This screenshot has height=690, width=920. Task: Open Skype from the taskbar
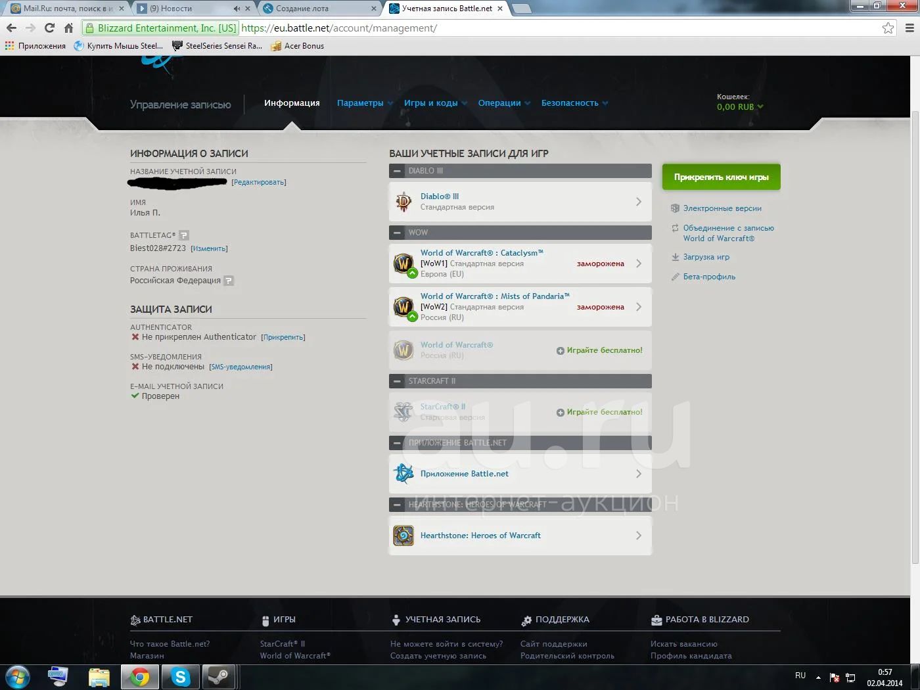pos(180,677)
